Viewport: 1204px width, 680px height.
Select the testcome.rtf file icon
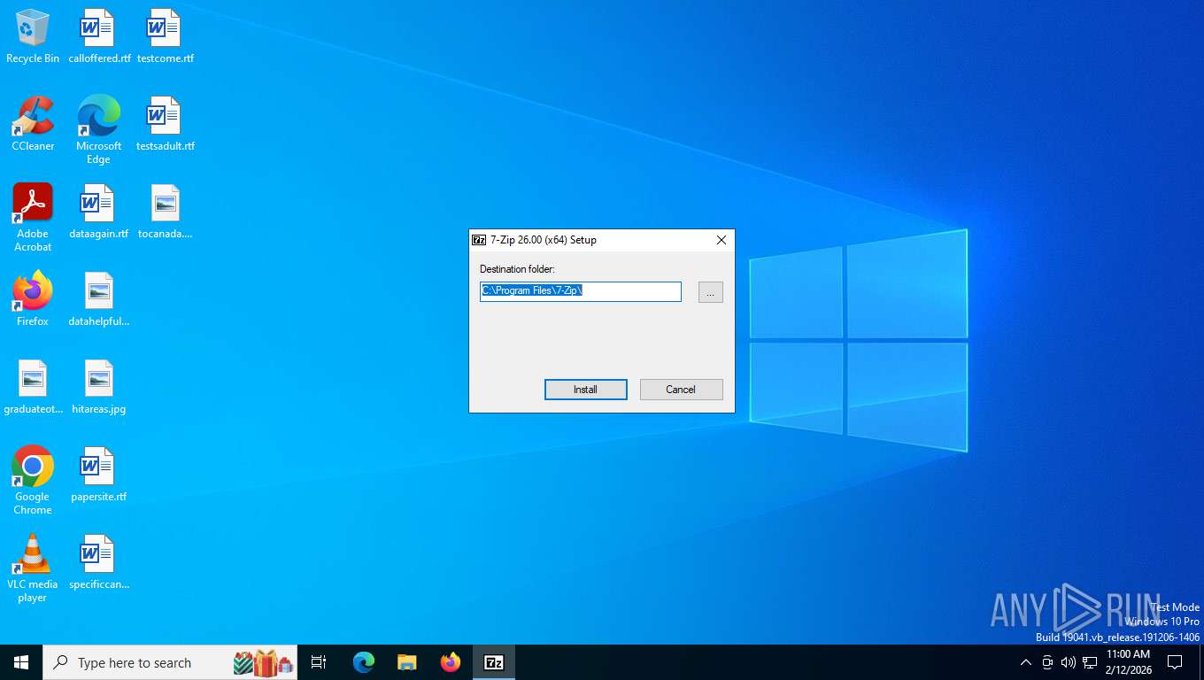tap(166, 37)
